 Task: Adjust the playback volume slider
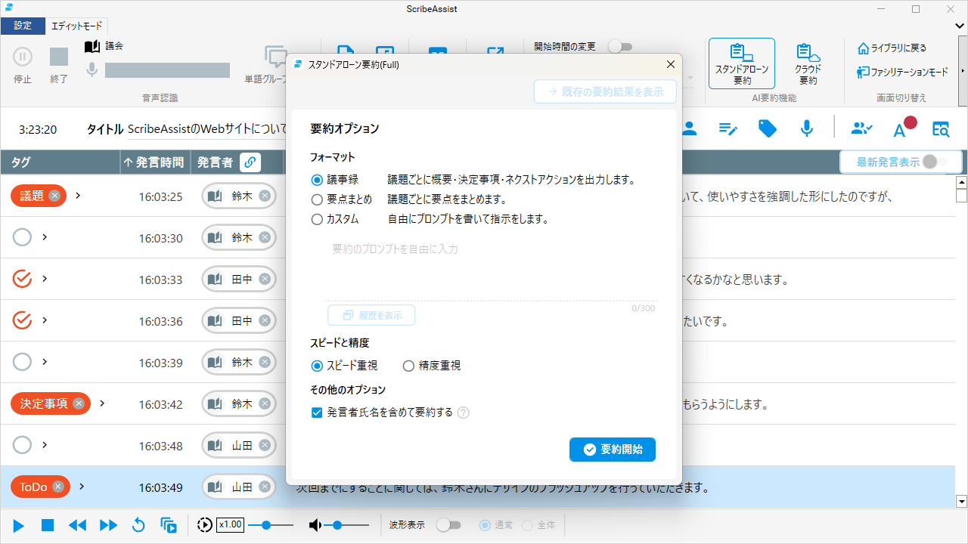click(339, 524)
